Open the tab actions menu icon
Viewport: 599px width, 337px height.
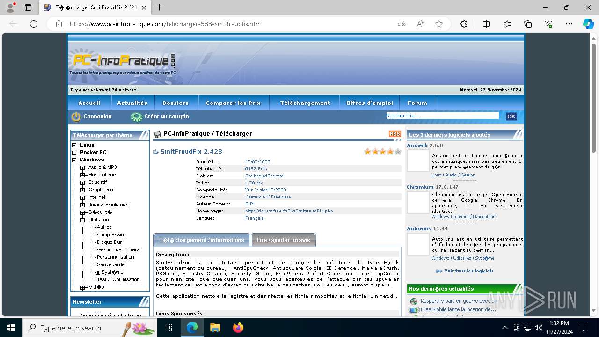point(28,7)
